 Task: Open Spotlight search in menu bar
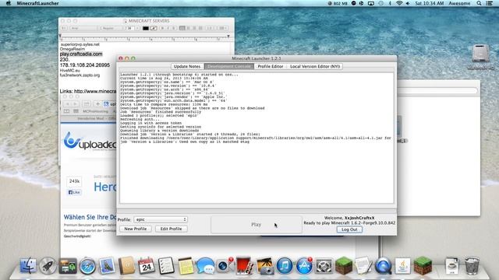(x=479, y=3)
